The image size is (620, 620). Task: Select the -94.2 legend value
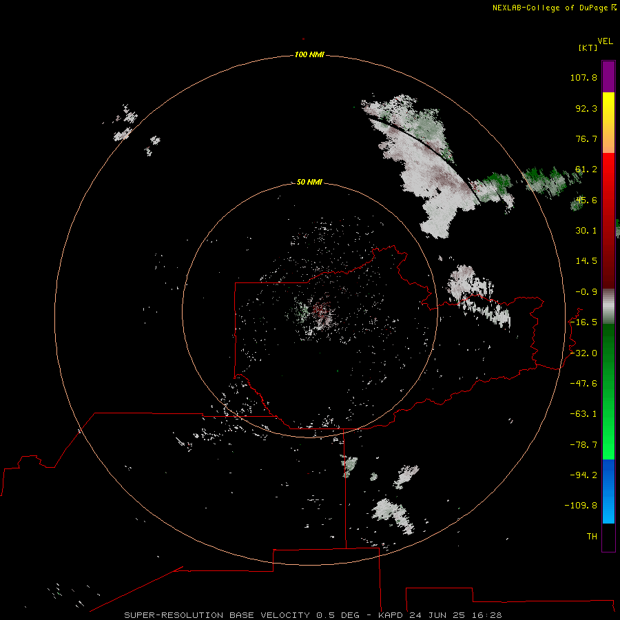[583, 475]
